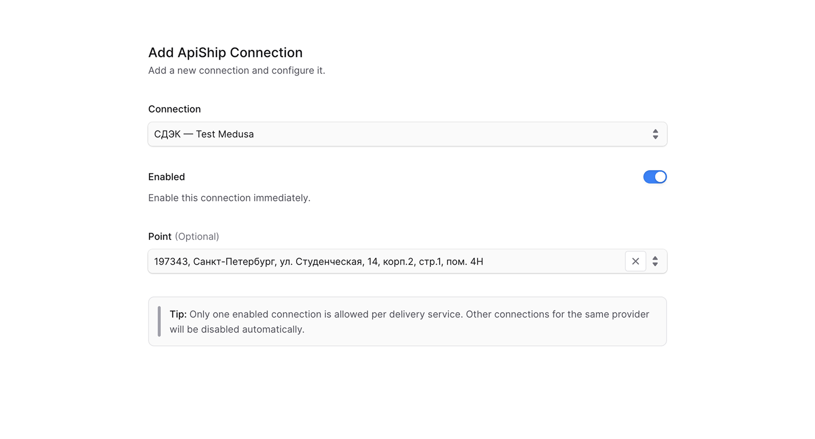Image resolution: width=815 pixels, height=439 pixels.
Task: Click the Enable this connection immediately text
Action: (x=229, y=198)
